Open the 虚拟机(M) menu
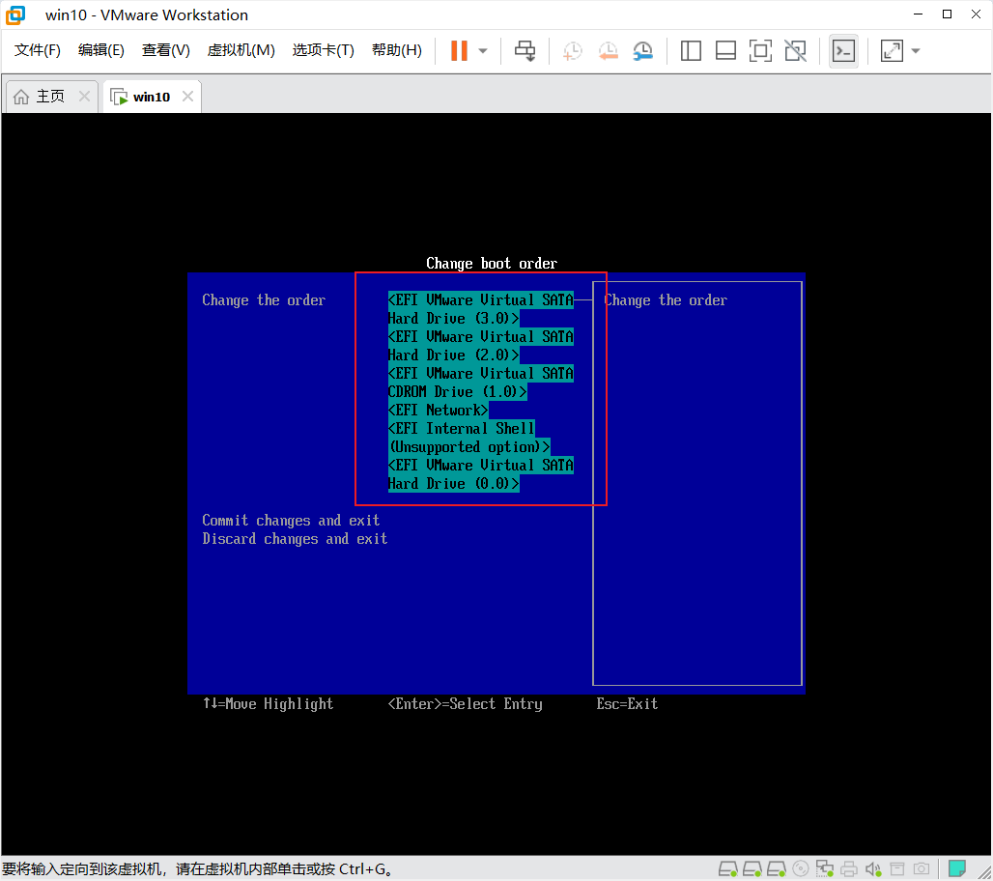Image resolution: width=993 pixels, height=881 pixels. (241, 50)
